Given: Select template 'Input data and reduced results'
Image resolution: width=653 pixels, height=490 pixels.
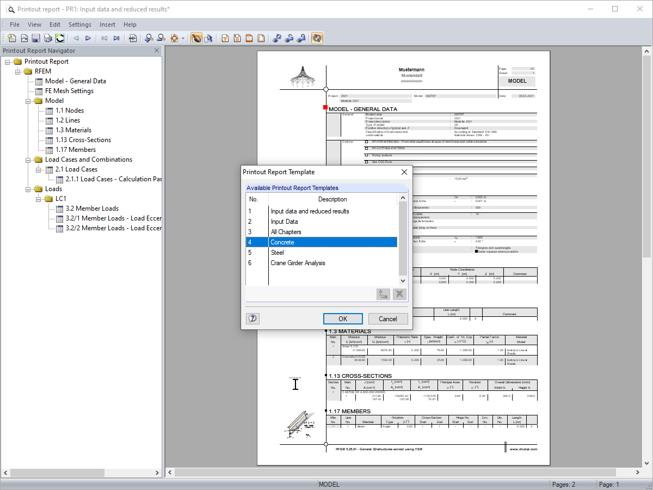Looking at the screenshot, I should [x=322, y=211].
